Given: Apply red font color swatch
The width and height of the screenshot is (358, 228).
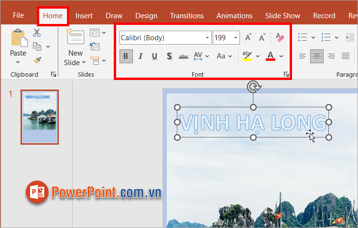Looking at the screenshot, I should click(271, 56).
